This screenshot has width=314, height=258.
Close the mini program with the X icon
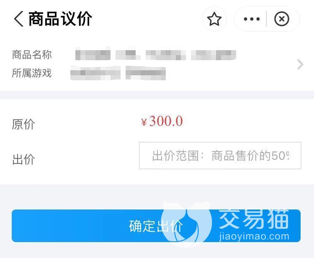click(x=282, y=19)
